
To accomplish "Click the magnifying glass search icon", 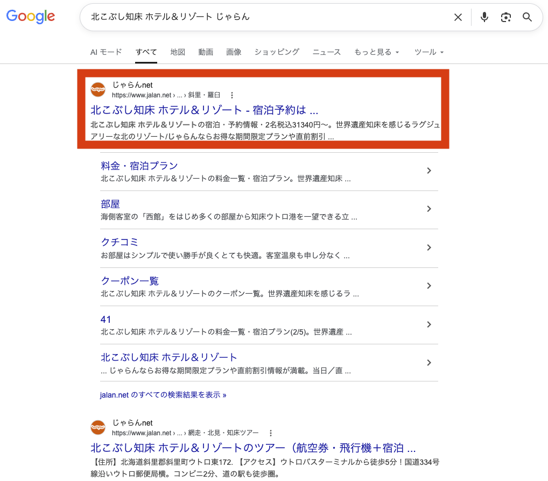I will coord(527,17).
